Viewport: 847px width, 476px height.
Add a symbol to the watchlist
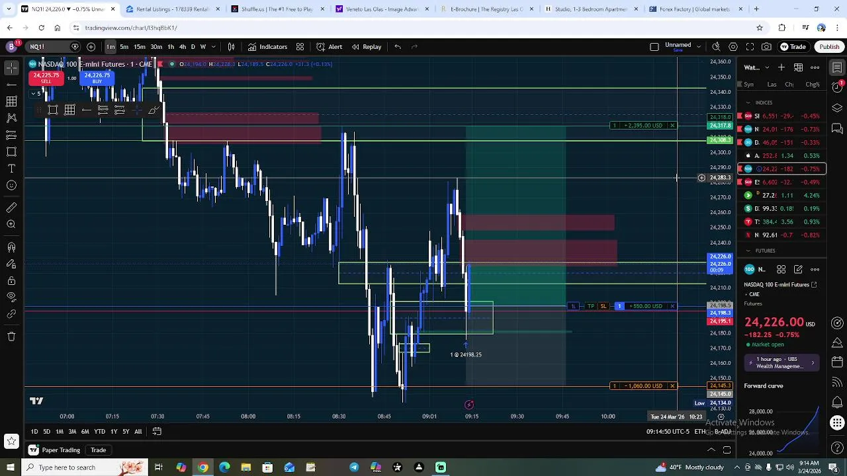coord(781,67)
